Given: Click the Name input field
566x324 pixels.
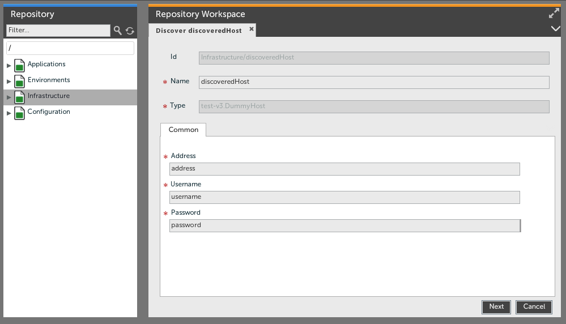Looking at the screenshot, I should tap(373, 82).
